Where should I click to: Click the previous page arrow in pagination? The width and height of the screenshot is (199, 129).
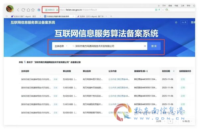tap(165, 121)
